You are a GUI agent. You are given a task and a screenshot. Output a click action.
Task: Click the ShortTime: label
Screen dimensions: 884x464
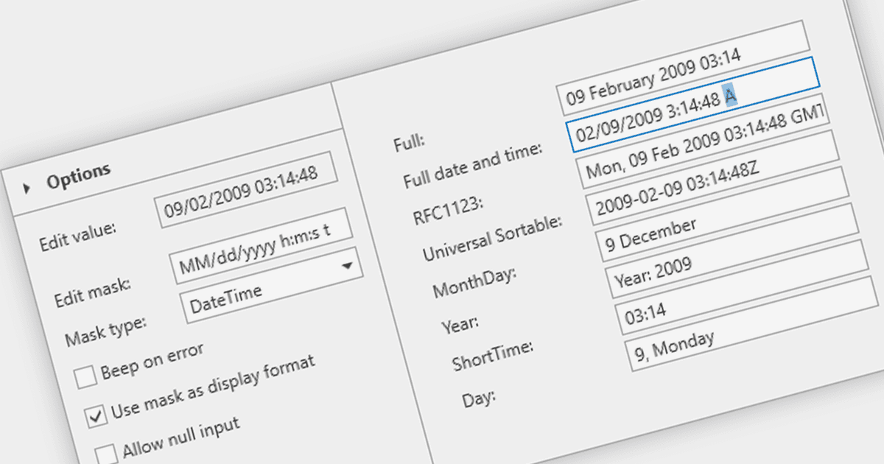[492, 355]
